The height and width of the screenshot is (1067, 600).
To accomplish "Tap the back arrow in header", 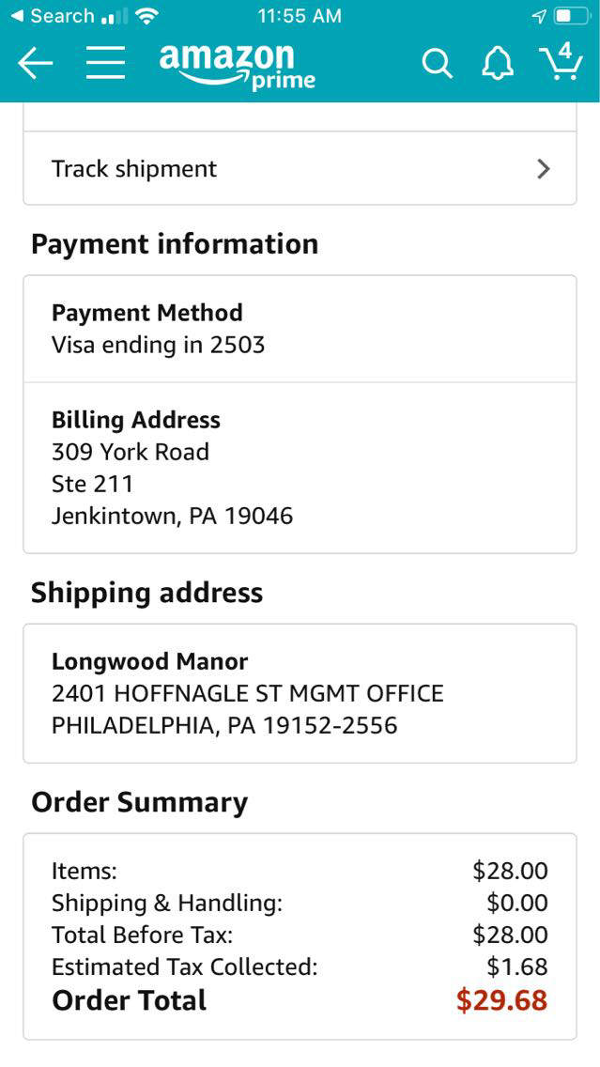I will pos(36,63).
